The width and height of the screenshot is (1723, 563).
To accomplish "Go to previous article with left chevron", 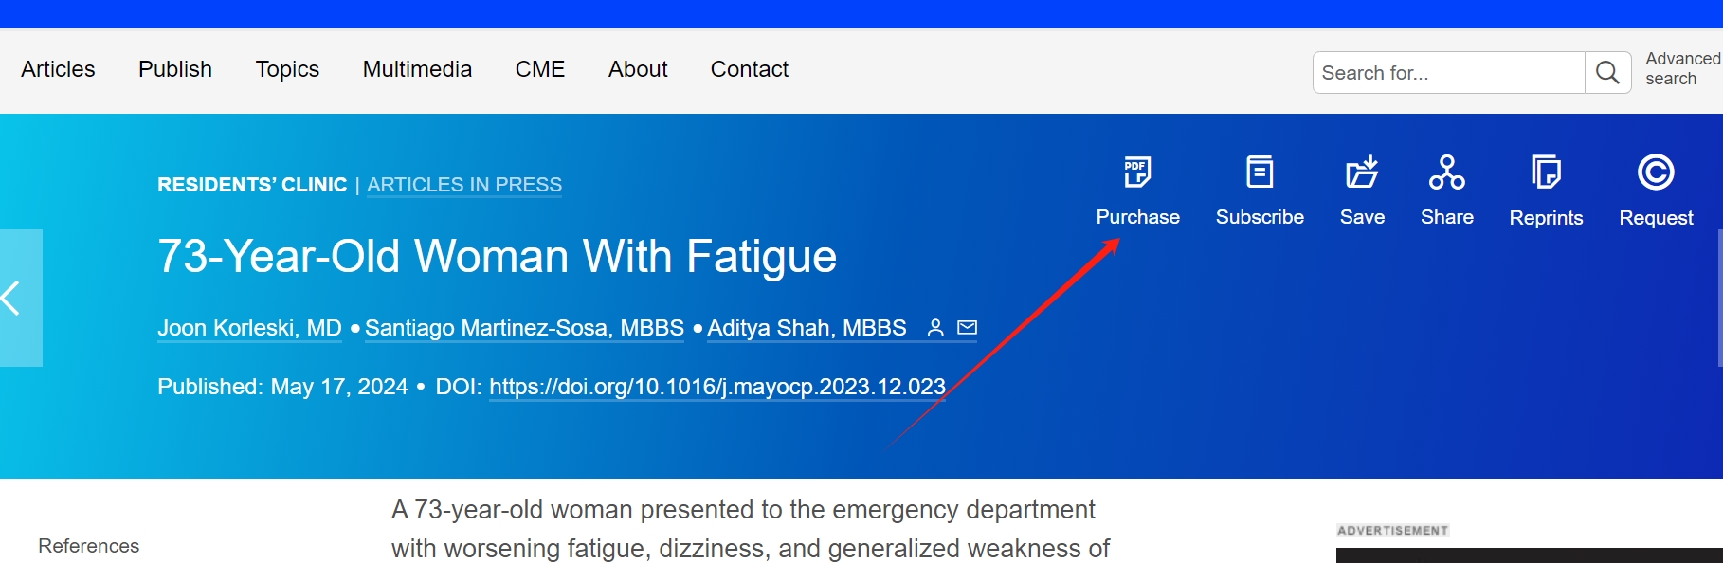I will (13, 298).
